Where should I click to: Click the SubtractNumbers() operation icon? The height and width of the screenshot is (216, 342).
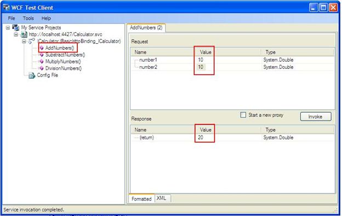tap(42, 55)
